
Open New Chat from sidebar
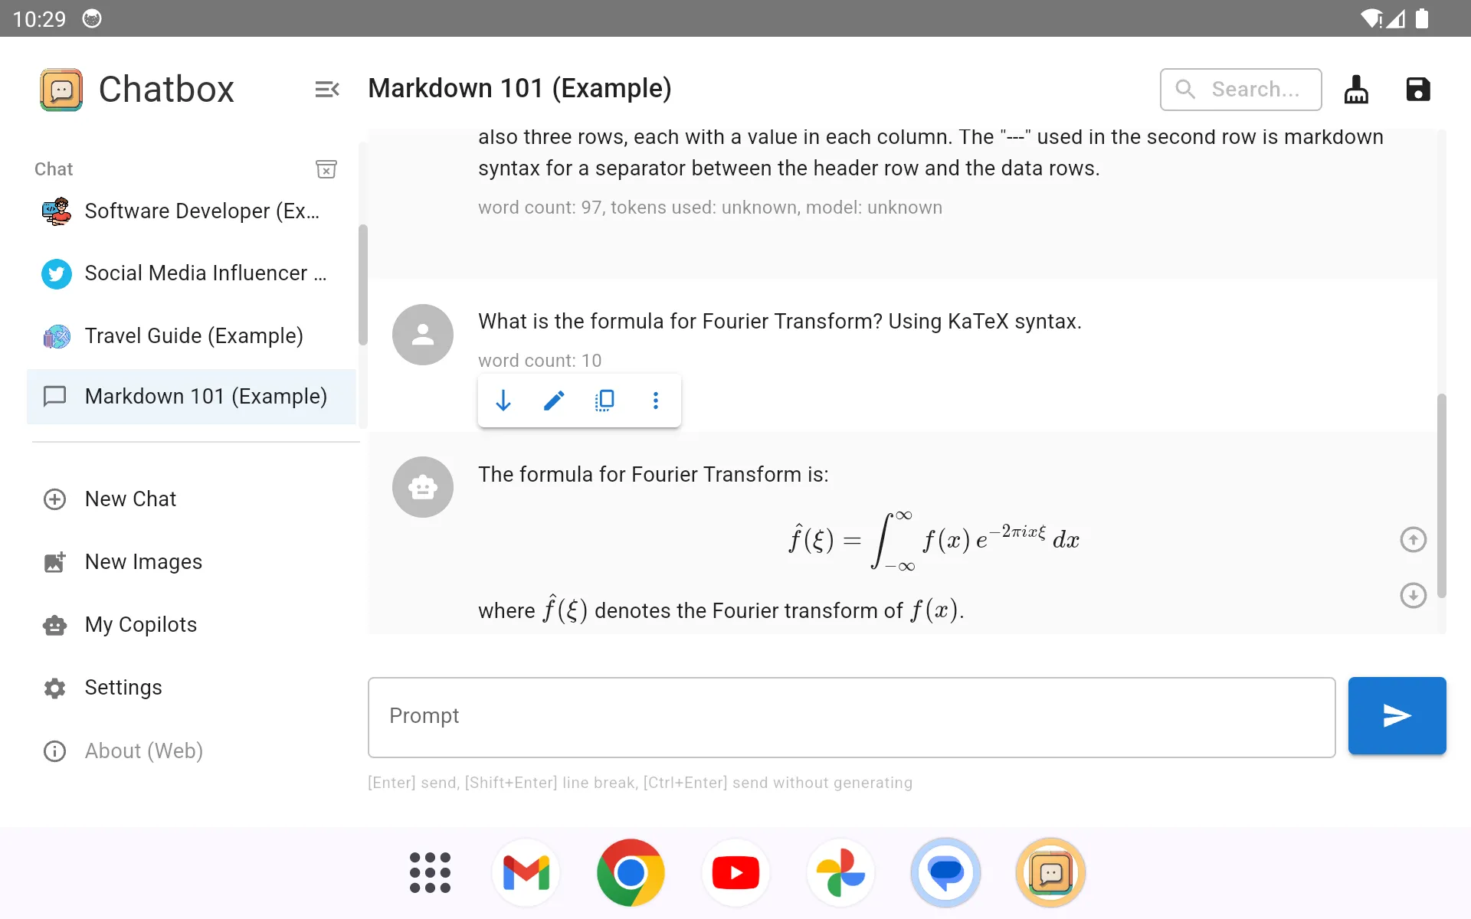click(130, 499)
